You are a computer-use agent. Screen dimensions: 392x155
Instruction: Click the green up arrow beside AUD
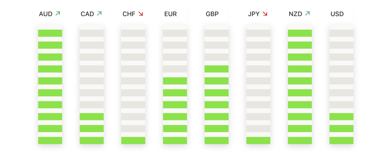point(58,14)
